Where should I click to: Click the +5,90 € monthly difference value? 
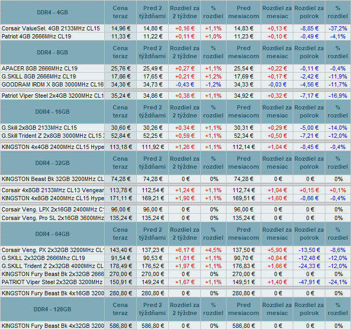277,250
